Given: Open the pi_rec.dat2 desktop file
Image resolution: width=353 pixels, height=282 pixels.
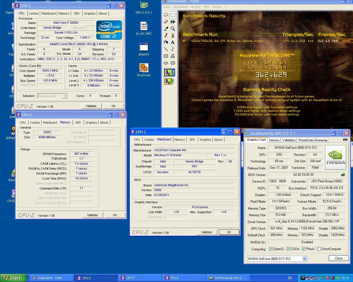Looking at the screenshot, I should click(x=144, y=29).
